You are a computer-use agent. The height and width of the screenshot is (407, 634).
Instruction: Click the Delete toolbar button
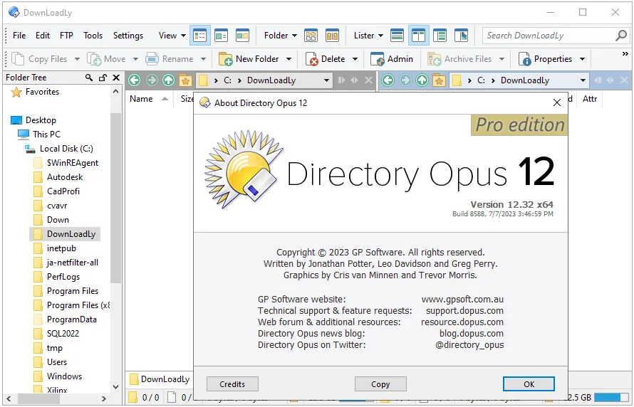point(326,59)
